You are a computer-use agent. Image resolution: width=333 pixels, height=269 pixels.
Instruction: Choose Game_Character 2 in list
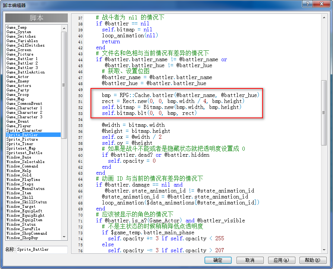pos(25,112)
